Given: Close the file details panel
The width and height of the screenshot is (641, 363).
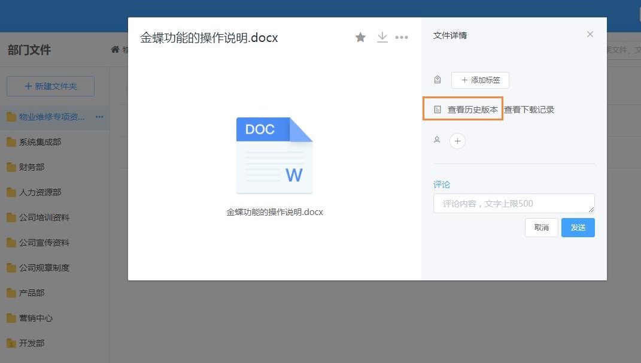Looking at the screenshot, I should click(590, 34).
